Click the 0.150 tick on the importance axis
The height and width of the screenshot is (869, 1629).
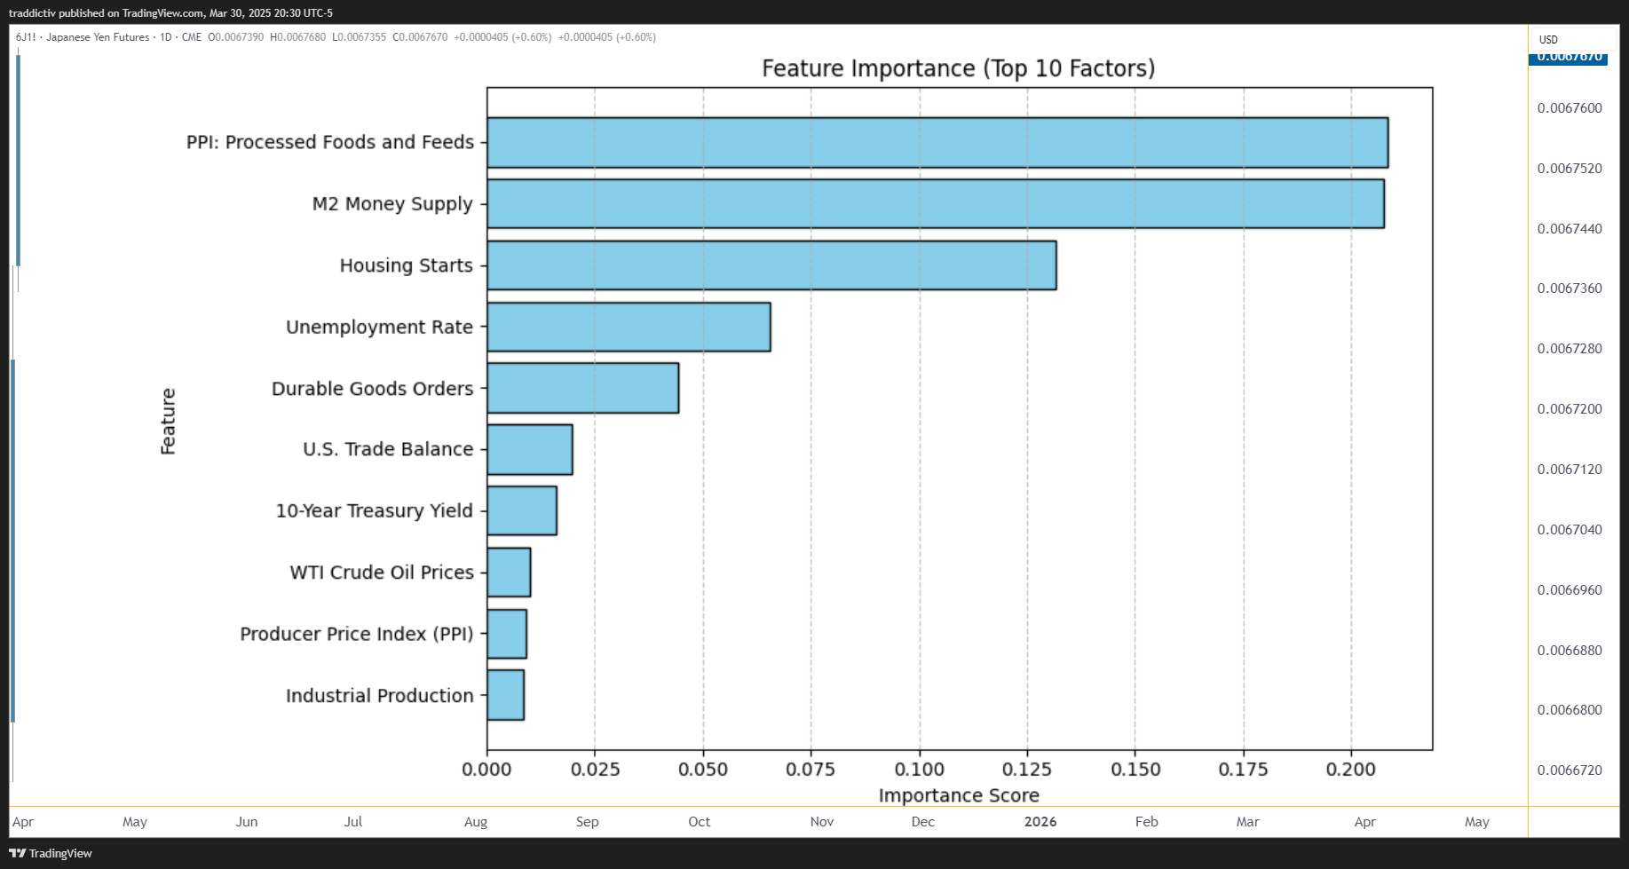click(1135, 770)
